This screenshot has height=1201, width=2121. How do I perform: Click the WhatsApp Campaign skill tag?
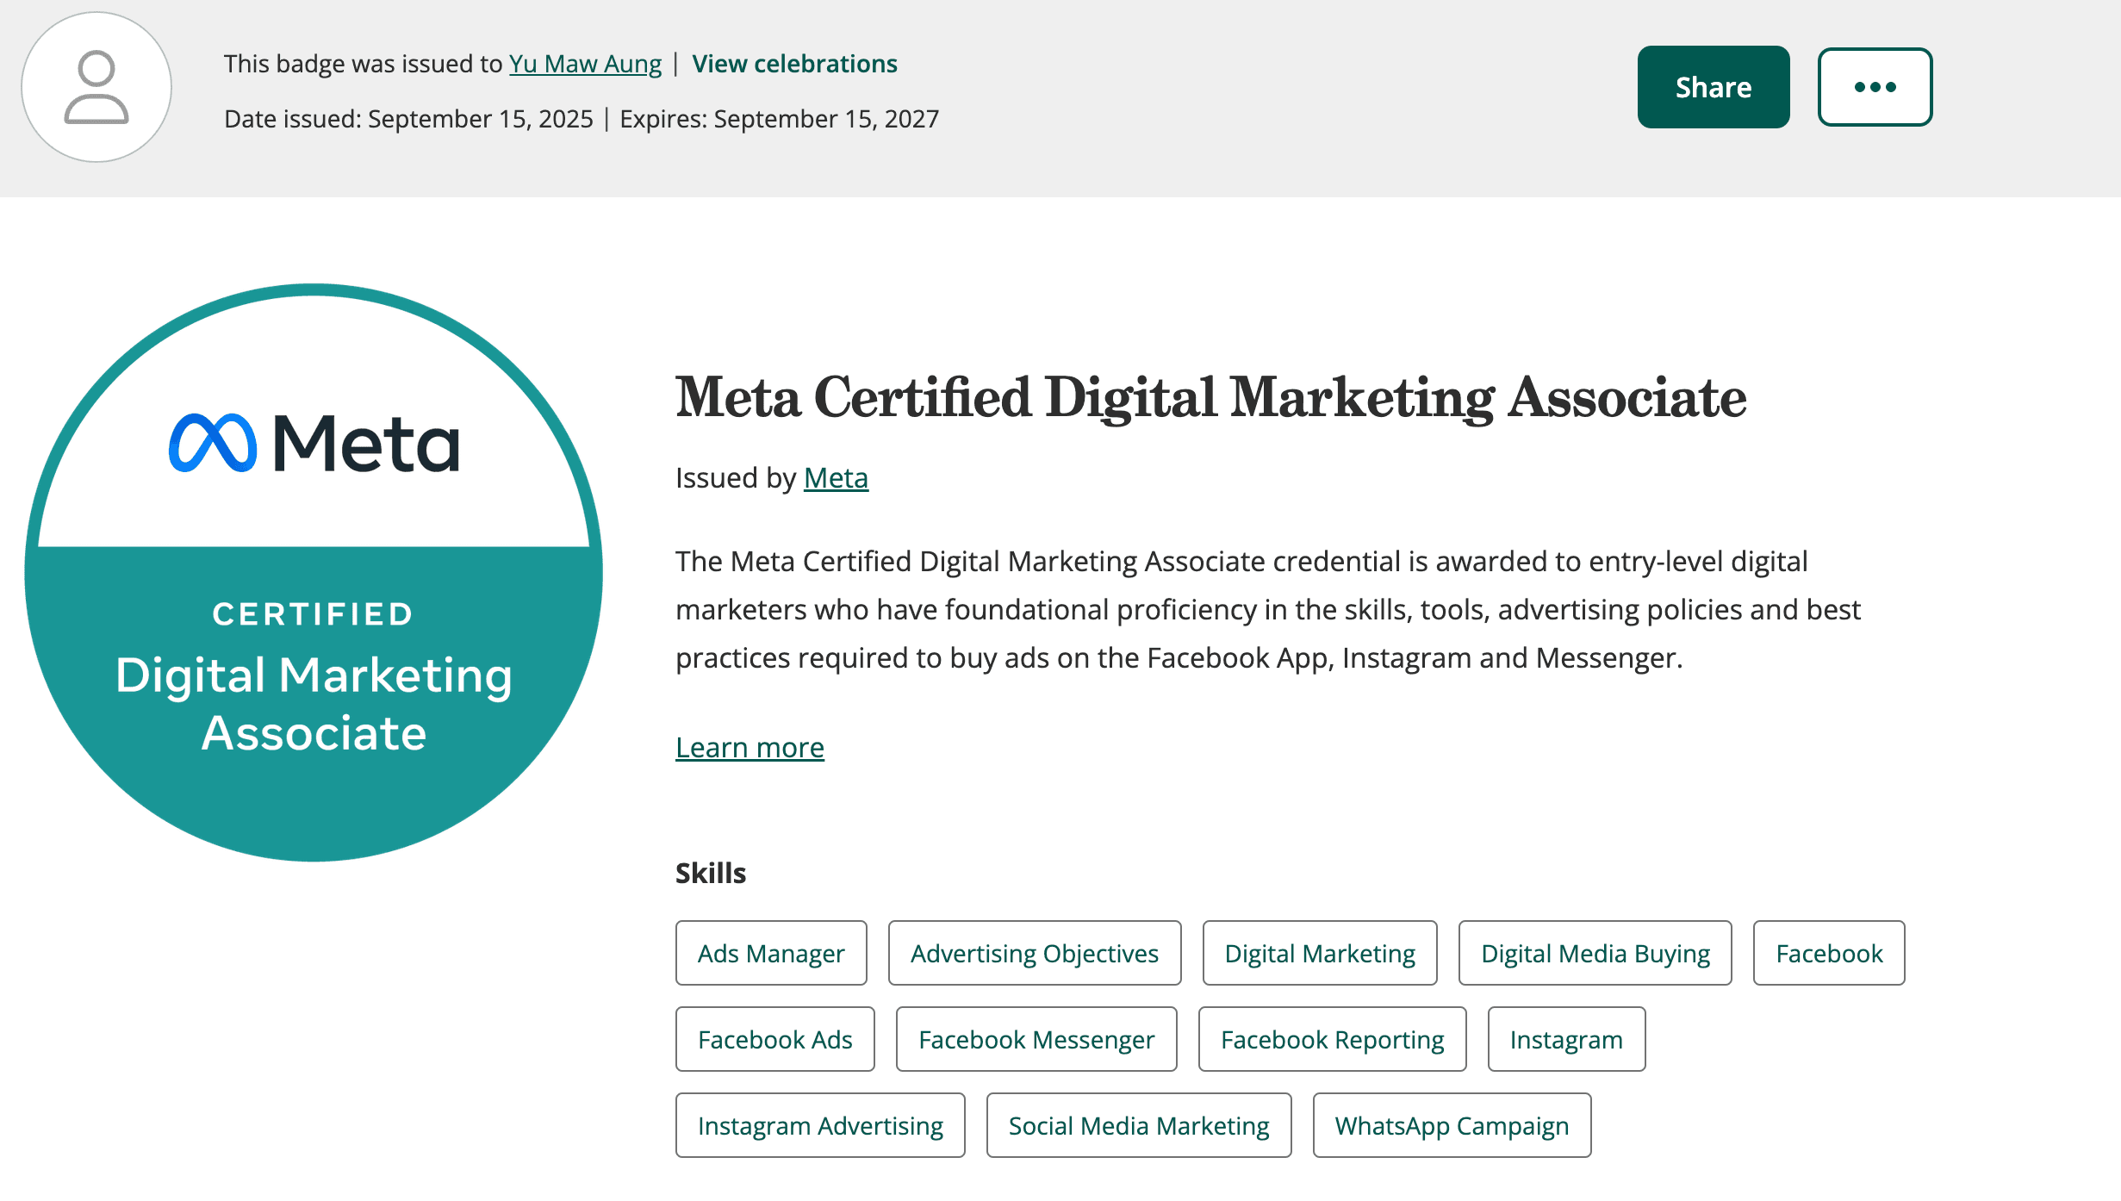point(1451,1125)
